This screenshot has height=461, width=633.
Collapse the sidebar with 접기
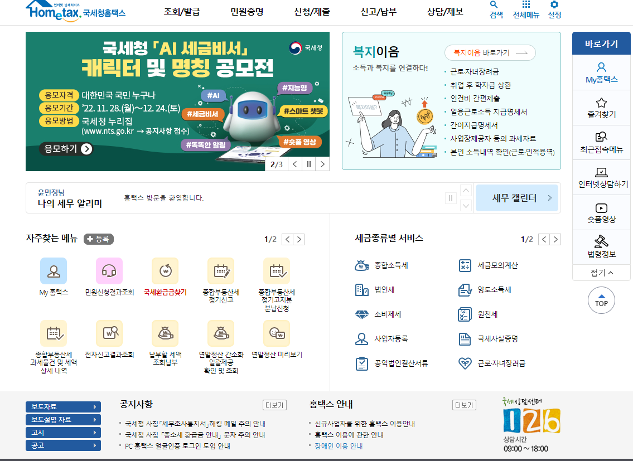(601, 273)
